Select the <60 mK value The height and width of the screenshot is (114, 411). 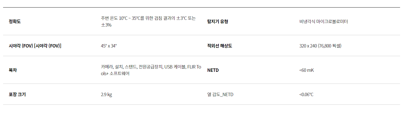306,70
